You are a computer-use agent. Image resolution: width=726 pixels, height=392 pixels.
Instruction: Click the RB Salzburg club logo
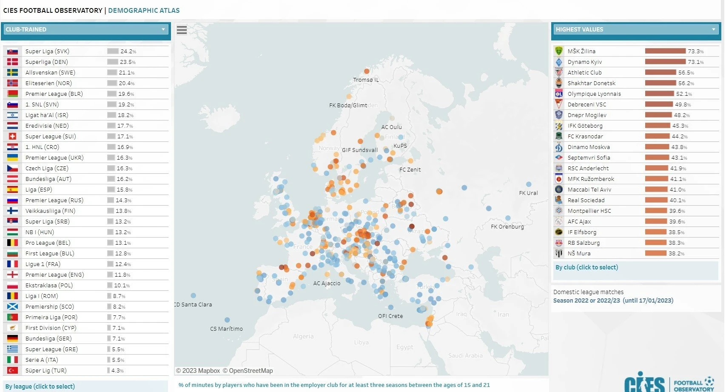coord(559,243)
